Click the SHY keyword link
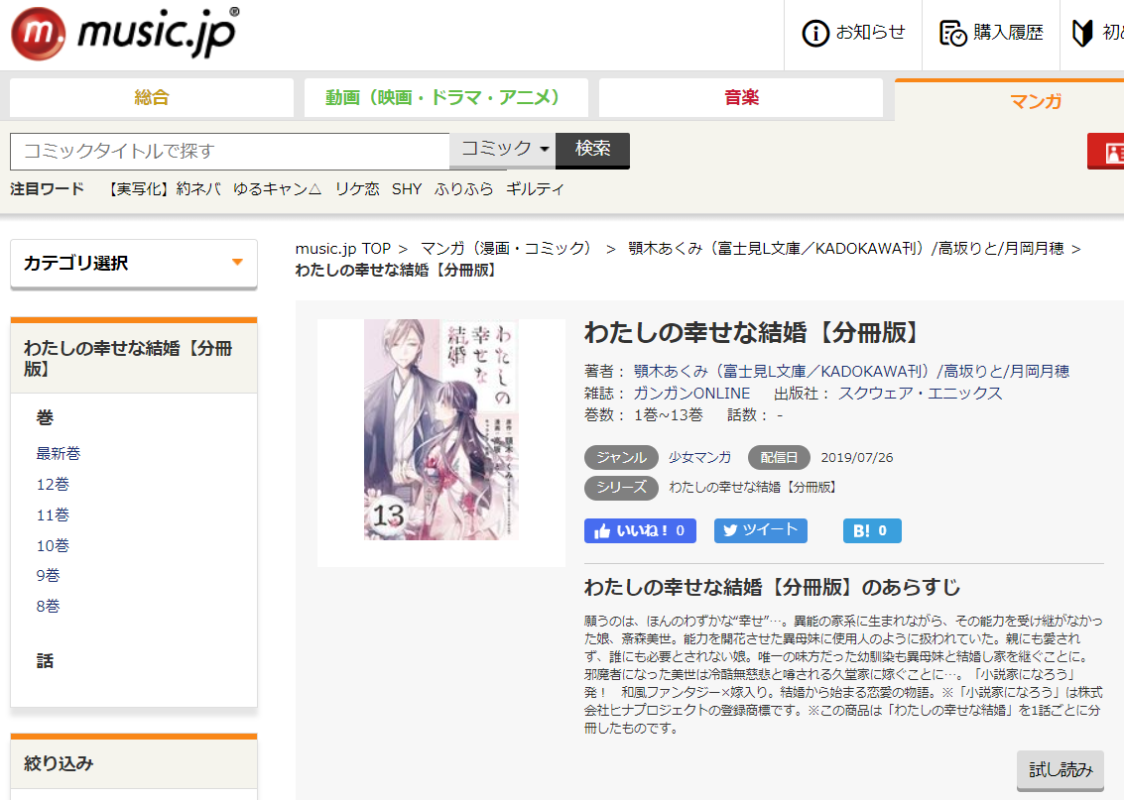 tap(407, 189)
